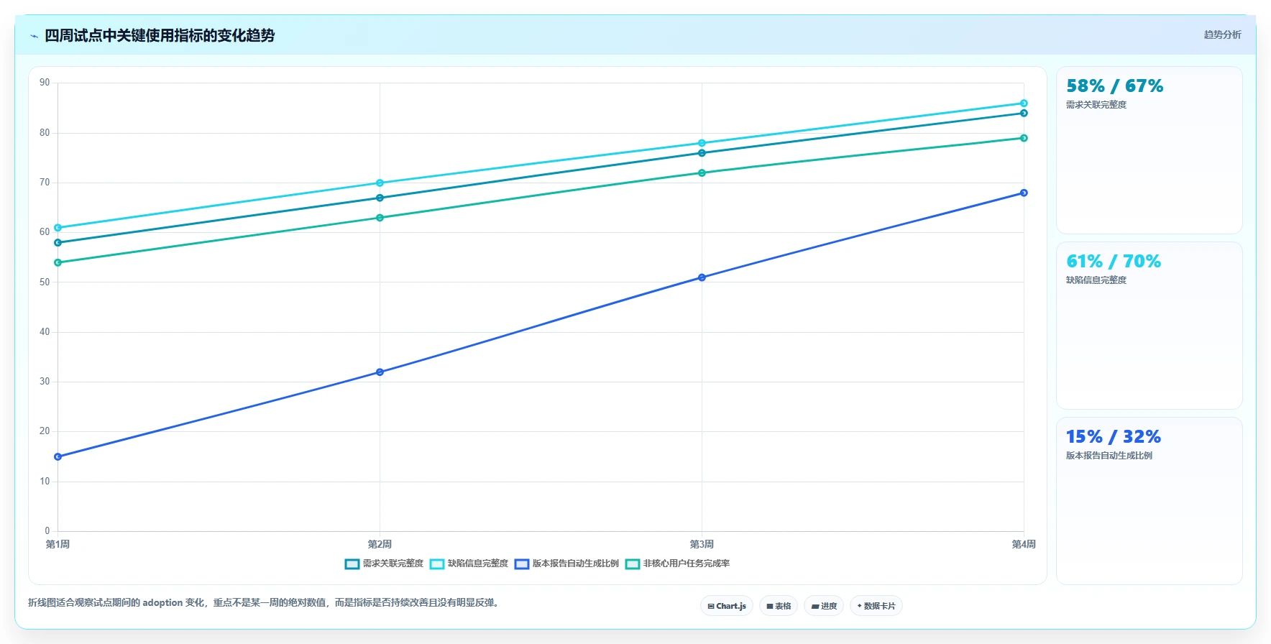
Task: Toggle the 需求关联完整度 legend swatch
Action: point(352,564)
